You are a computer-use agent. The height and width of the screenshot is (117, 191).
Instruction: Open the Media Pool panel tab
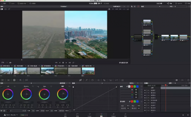tap(22, 3)
